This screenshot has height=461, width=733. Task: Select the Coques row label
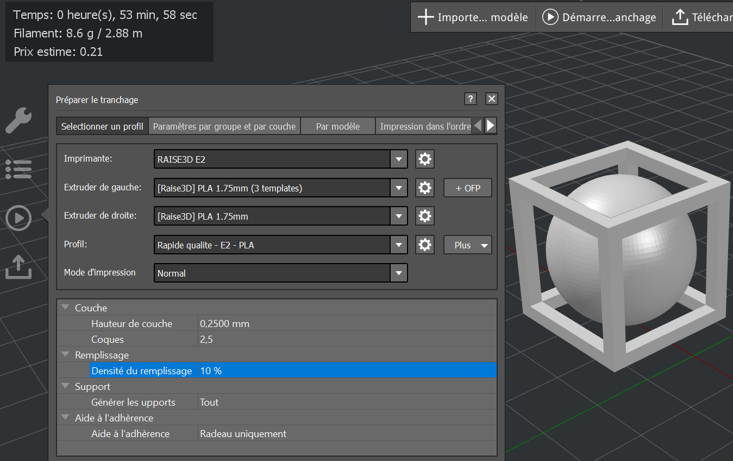point(108,340)
